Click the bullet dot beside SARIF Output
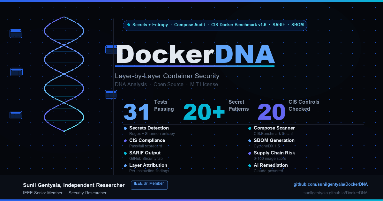 click(x=125, y=153)
